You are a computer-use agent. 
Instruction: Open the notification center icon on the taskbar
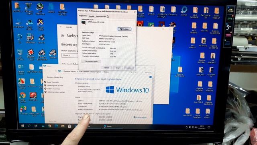[x=209, y=127]
